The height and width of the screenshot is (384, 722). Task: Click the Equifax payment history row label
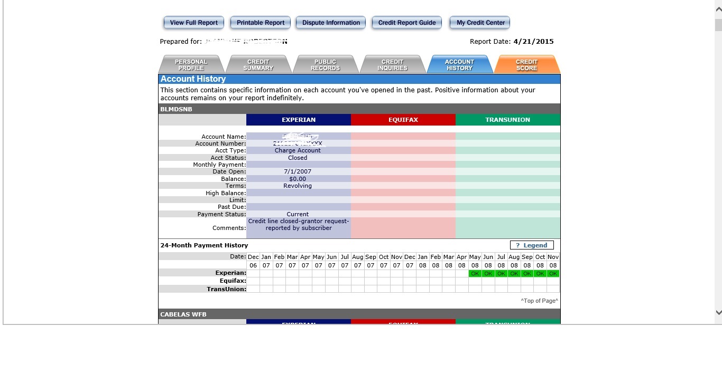(x=233, y=281)
